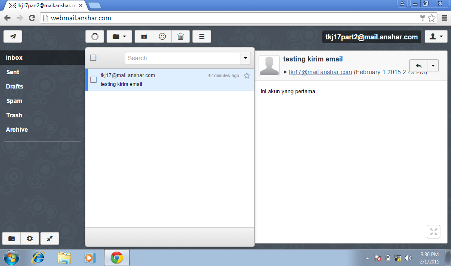Open the Inbox folder
The image size is (451, 266).
(x=42, y=58)
